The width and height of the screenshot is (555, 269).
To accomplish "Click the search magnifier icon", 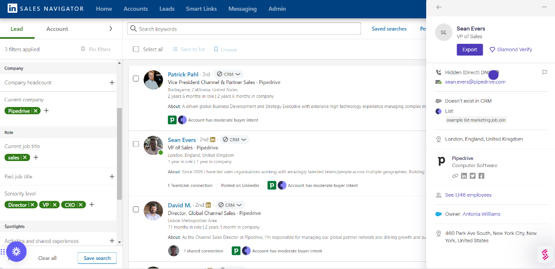I will [x=133, y=29].
